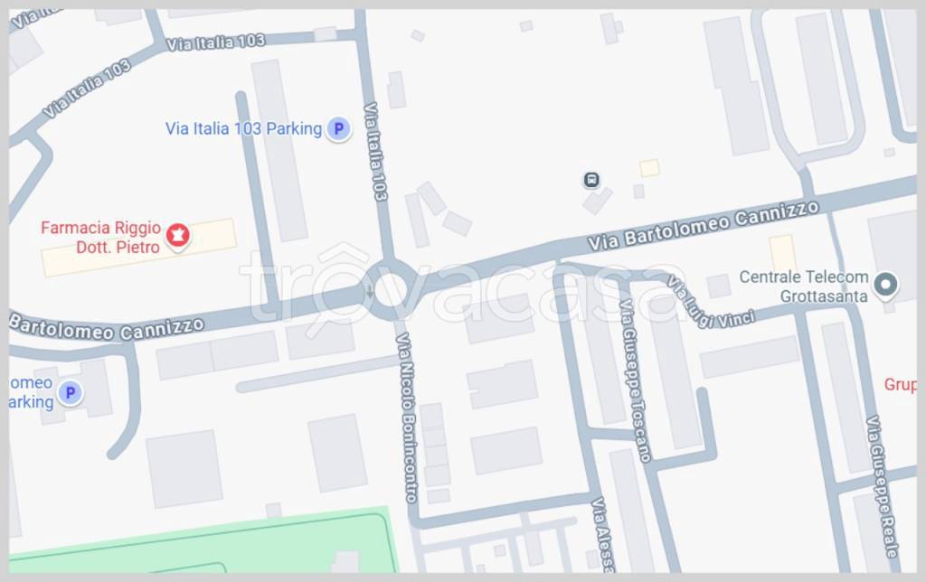This screenshot has height=582, width=926.
Task: Open the Via Italia 103 Parking label
Action: pos(243,128)
